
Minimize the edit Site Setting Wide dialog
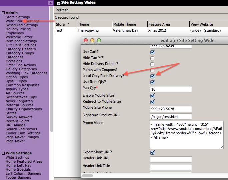coord(92,40)
